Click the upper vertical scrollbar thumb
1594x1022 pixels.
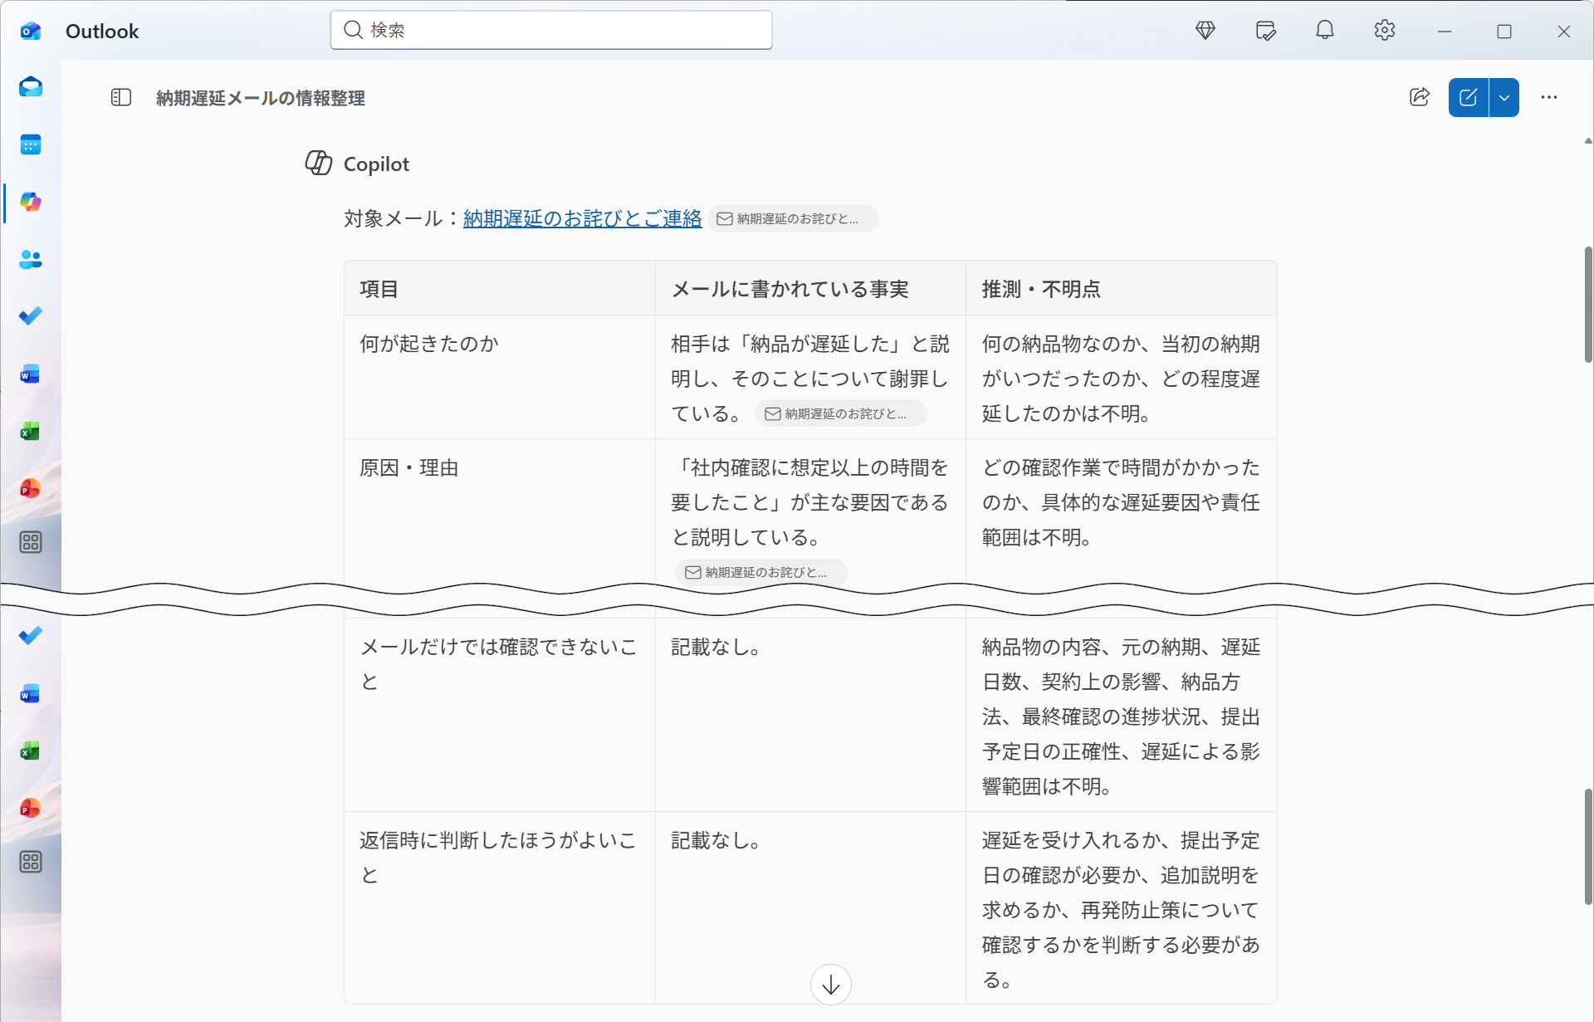(x=1587, y=304)
